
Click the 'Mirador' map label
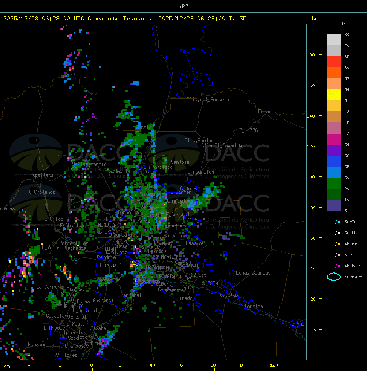(x=186, y=298)
